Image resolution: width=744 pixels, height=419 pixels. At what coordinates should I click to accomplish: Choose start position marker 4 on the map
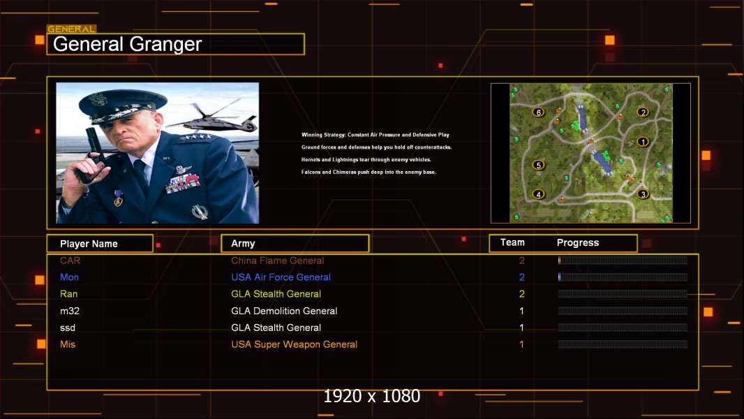(538, 193)
